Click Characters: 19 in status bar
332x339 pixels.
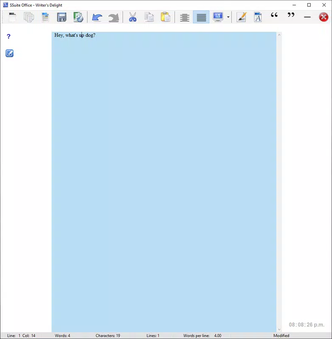(108, 336)
